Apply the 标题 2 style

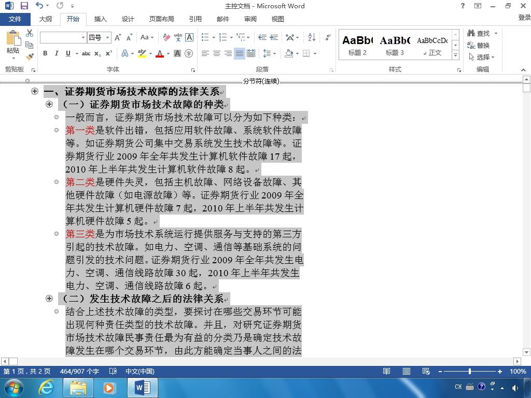click(x=358, y=45)
